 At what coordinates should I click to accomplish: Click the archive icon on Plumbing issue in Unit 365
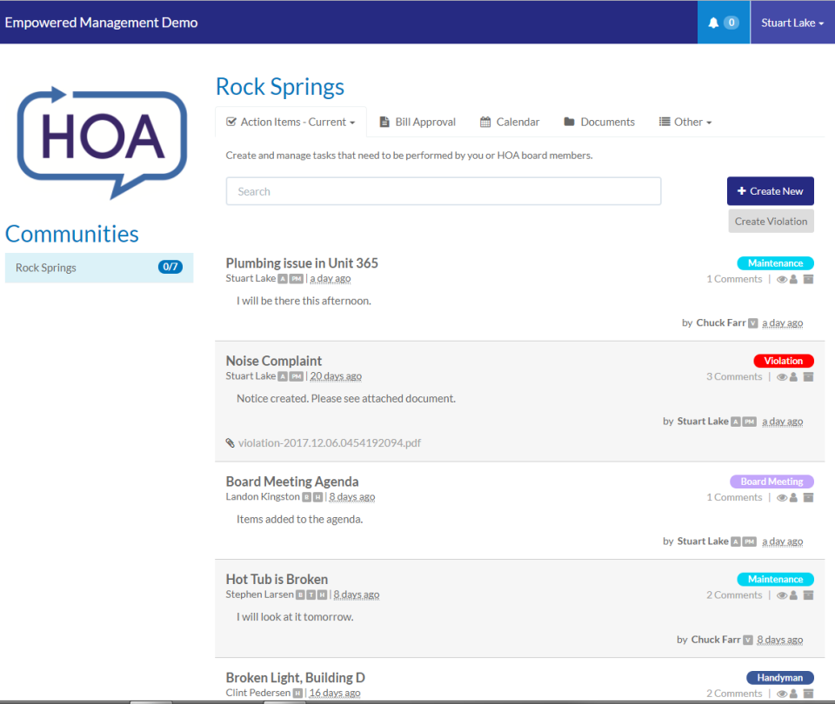point(808,279)
